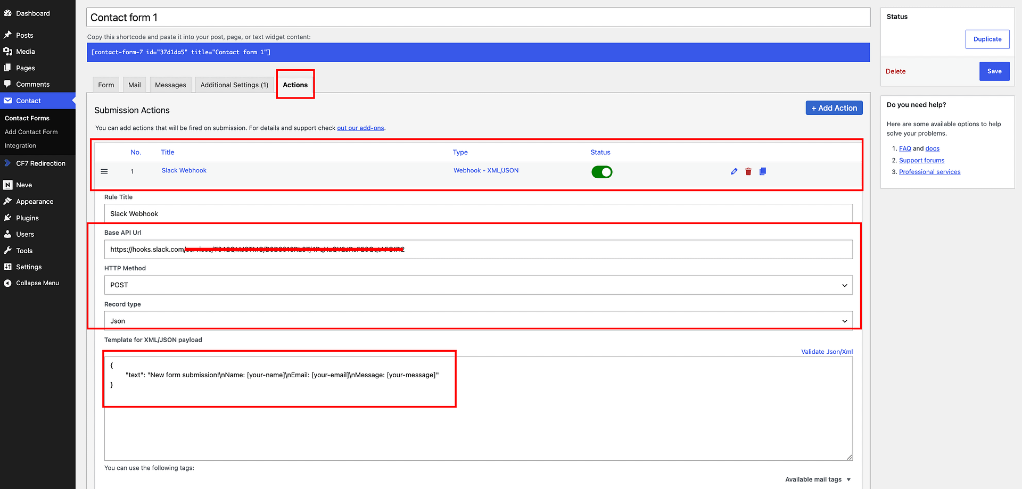Click Webhook - XML/JSON type link
The width and height of the screenshot is (1022, 489).
click(486, 170)
